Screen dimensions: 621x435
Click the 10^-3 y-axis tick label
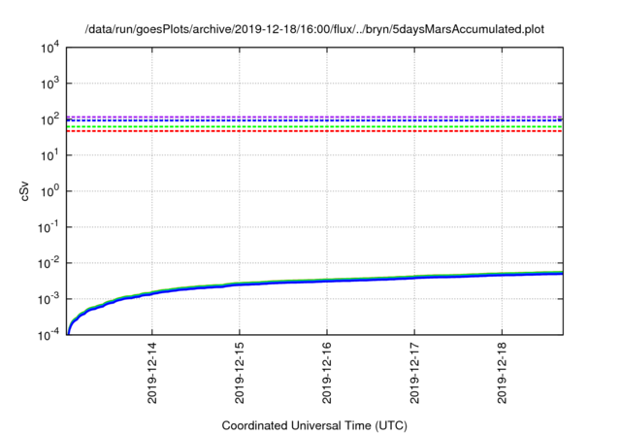[49, 299]
